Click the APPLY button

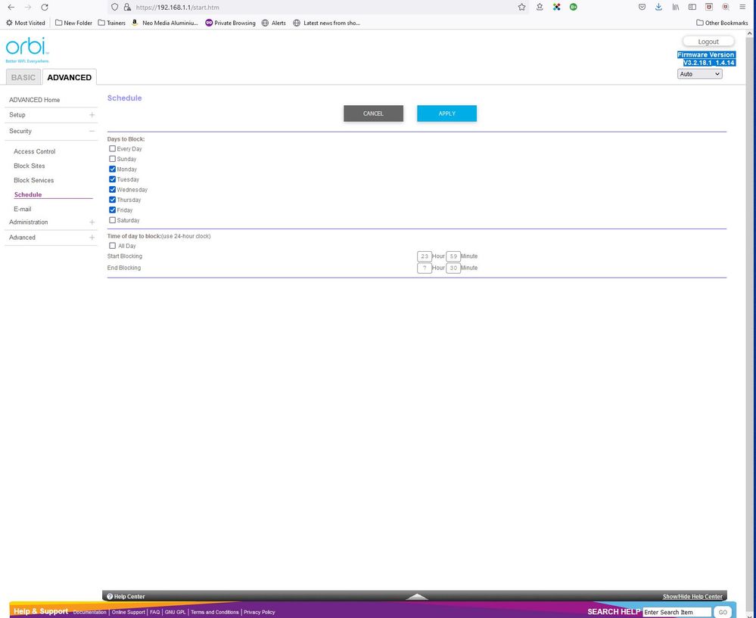446,113
